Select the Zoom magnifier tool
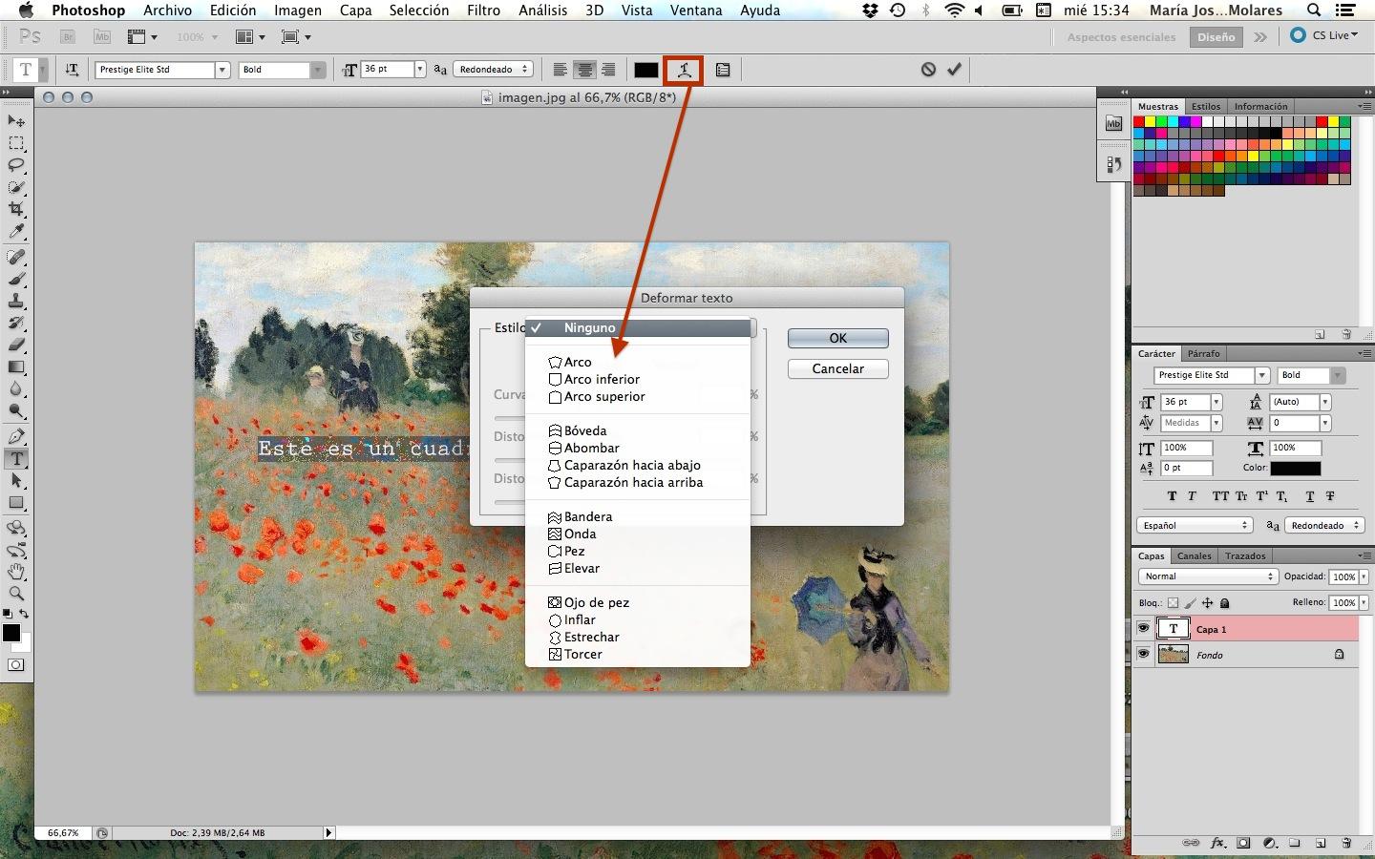 tap(16, 594)
